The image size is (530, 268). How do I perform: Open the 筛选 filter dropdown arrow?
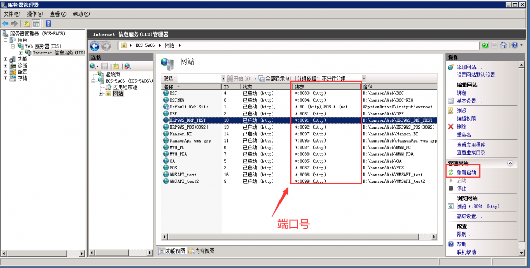pos(223,78)
